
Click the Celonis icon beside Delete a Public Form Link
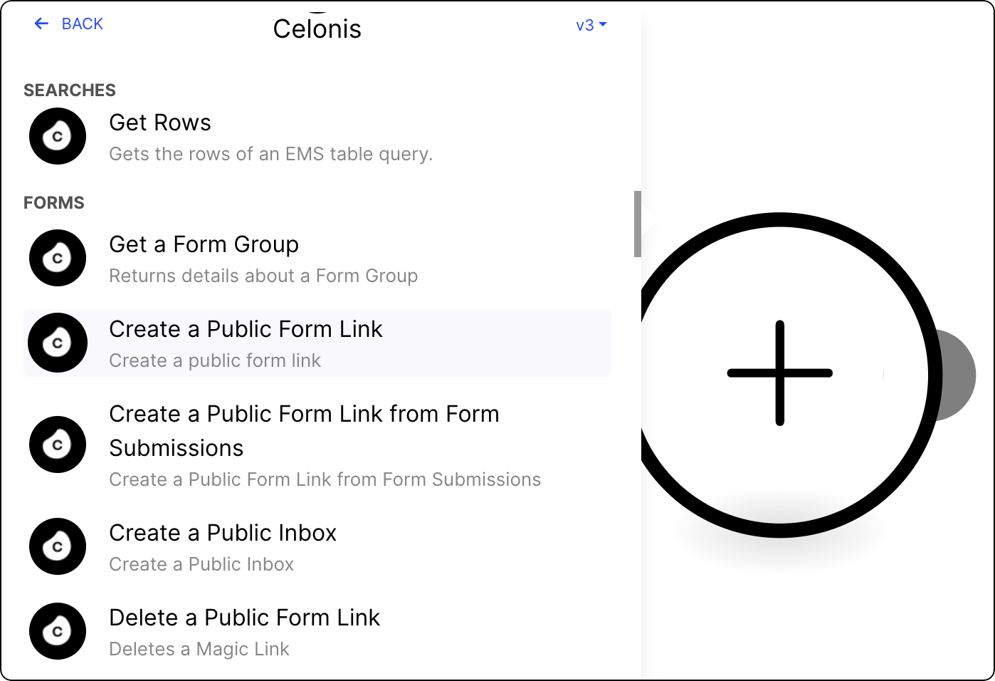[58, 631]
